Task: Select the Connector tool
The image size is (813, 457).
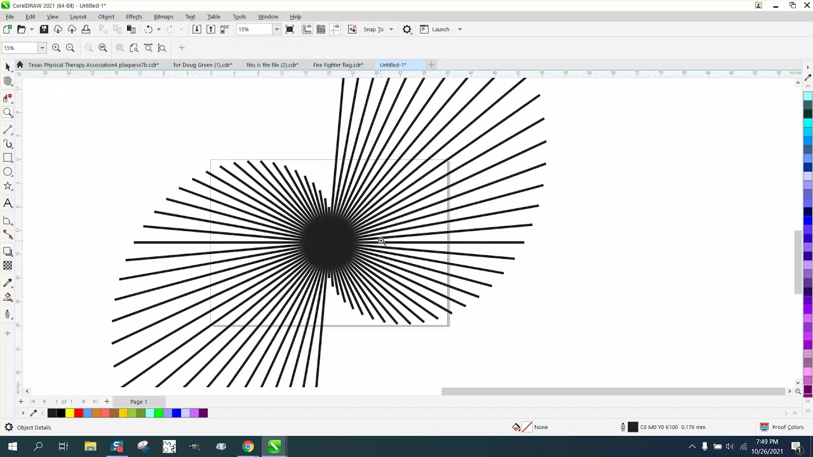Action: tap(8, 235)
